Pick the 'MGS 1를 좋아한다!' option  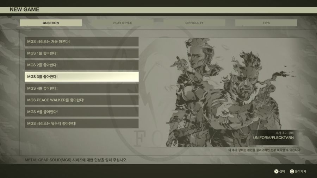[x=82, y=53]
